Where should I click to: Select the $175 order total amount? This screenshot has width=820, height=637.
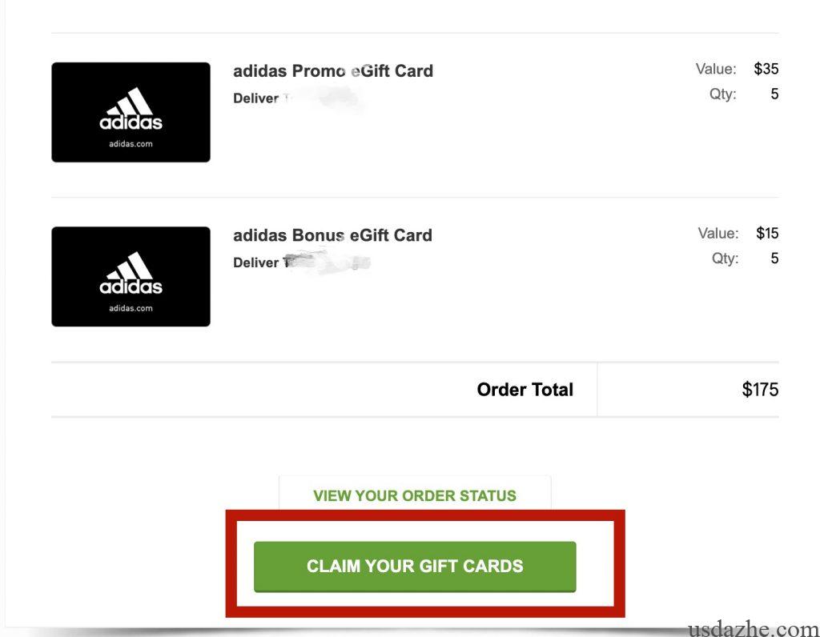point(759,390)
